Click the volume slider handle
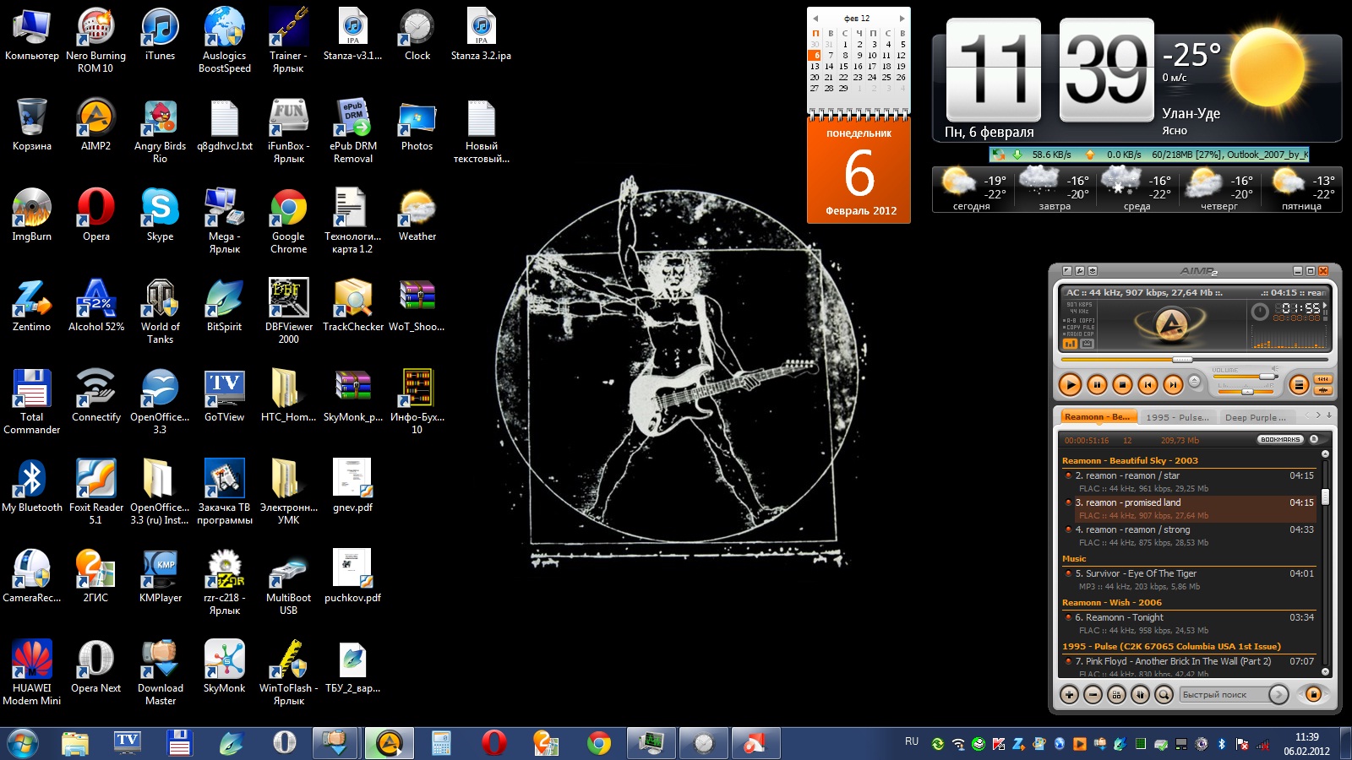This screenshot has width=1352, height=760. 1267,377
